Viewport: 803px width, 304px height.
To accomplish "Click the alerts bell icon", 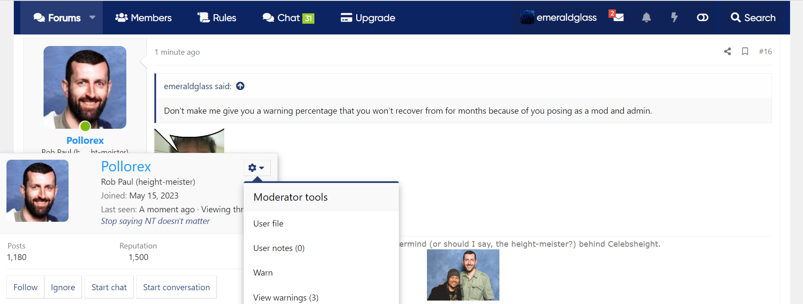I will point(646,18).
